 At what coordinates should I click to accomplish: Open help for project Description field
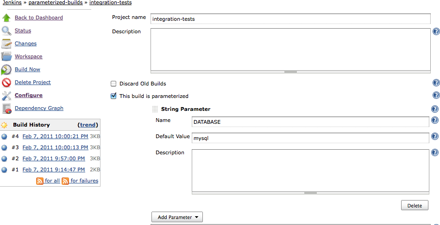click(x=436, y=31)
